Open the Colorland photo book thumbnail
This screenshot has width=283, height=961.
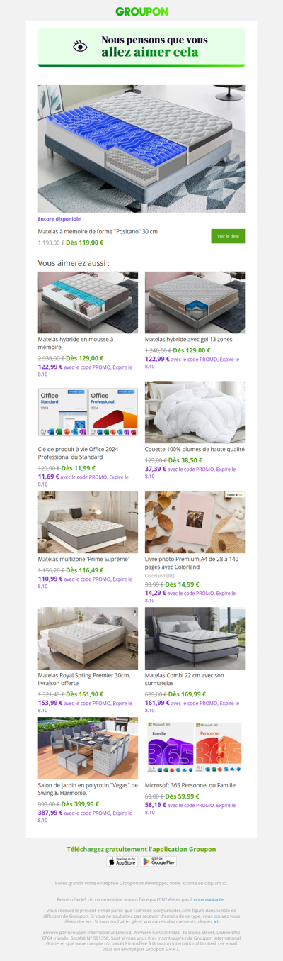195,522
